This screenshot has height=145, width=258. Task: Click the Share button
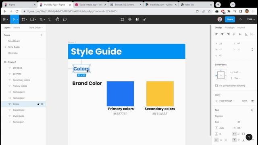(230, 19)
